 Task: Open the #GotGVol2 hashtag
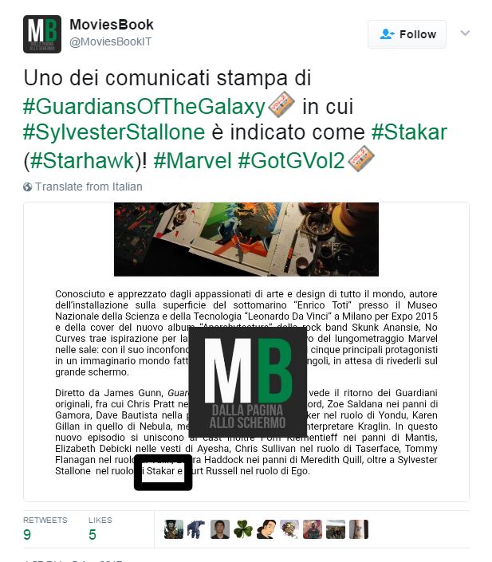click(x=291, y=160)
